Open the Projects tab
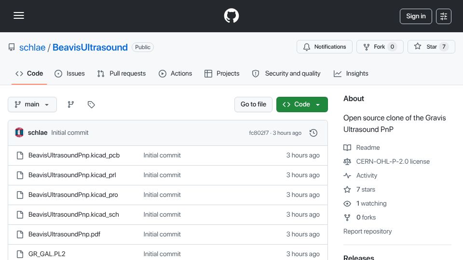The image size is (463, 260). click(x=222, y=73)
